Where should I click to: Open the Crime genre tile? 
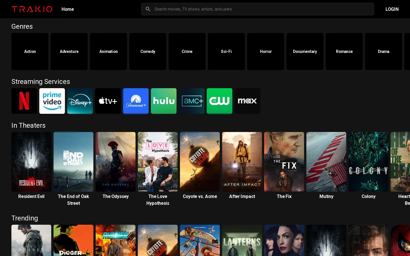coord(187,51)
